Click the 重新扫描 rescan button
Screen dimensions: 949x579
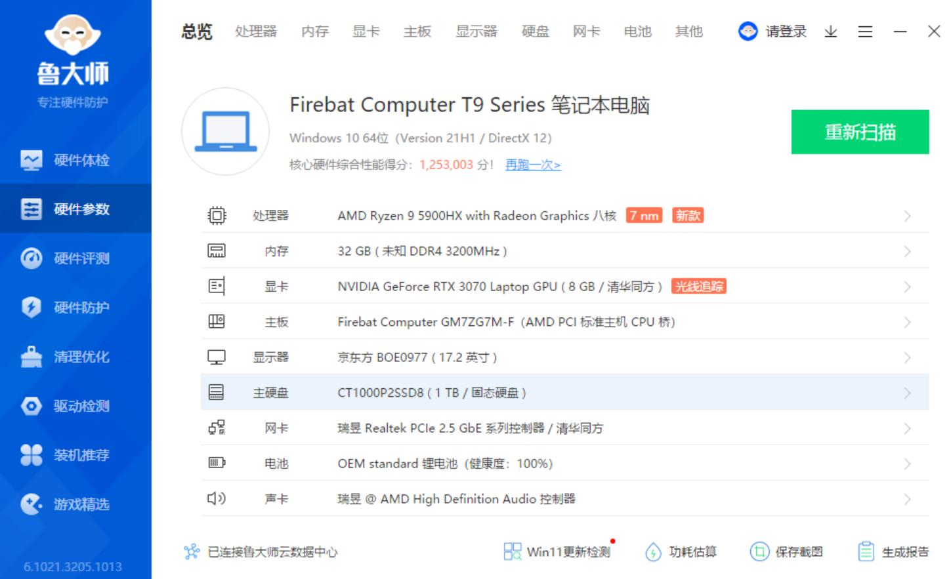[x=860, y=131]
